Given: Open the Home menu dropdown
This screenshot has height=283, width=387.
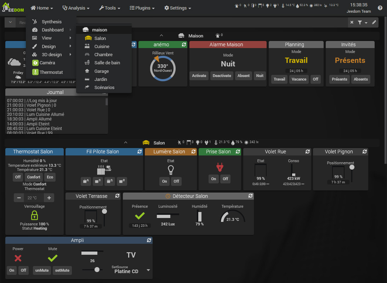Looking at the screenshot, I should tap(42, 8).
